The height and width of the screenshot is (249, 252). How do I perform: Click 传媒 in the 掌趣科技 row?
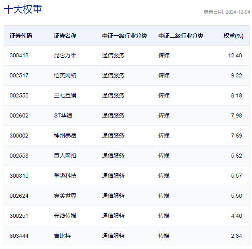164,176
